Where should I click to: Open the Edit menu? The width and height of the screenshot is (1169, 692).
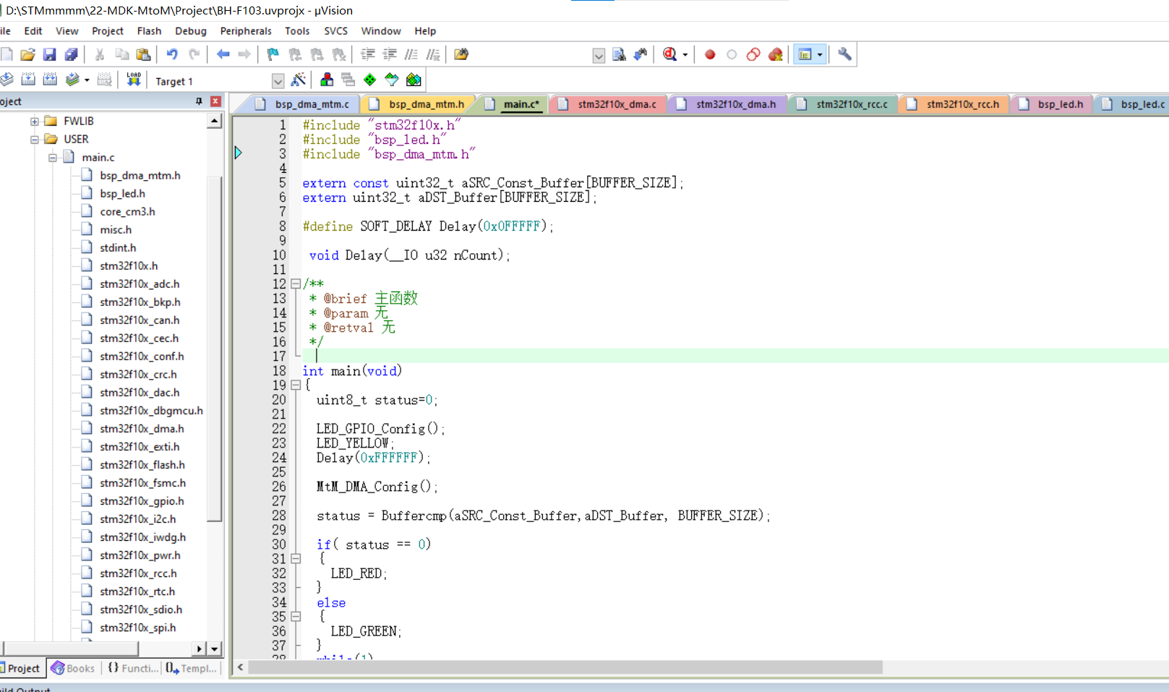click(x=33, y=31)
